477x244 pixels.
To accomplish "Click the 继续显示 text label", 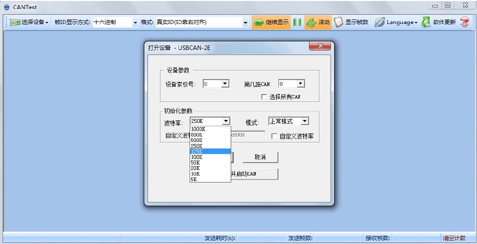I will pyautogui.click(x=277, y=22).
